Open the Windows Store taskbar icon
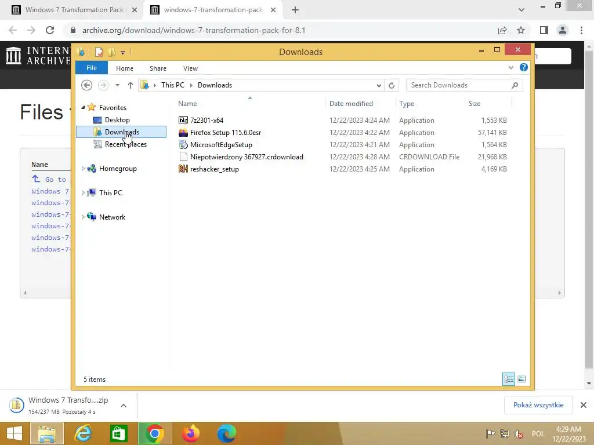 [118, 433]
